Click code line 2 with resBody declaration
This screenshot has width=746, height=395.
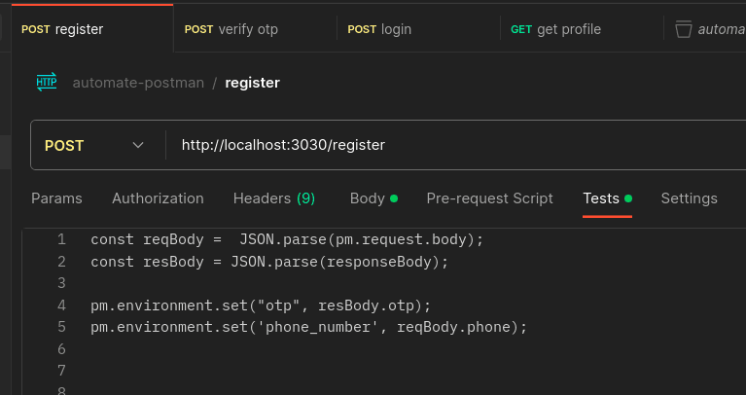(269, 262)
